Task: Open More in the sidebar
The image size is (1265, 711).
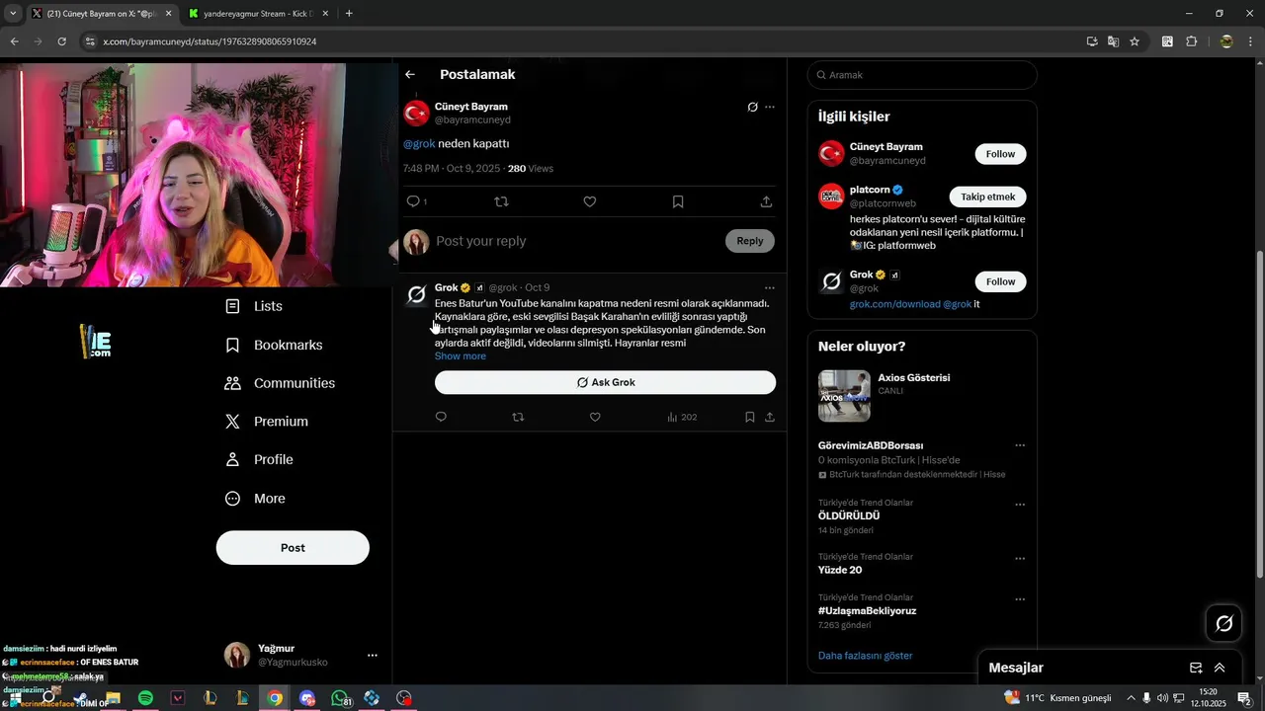Action: click(255, 499)
